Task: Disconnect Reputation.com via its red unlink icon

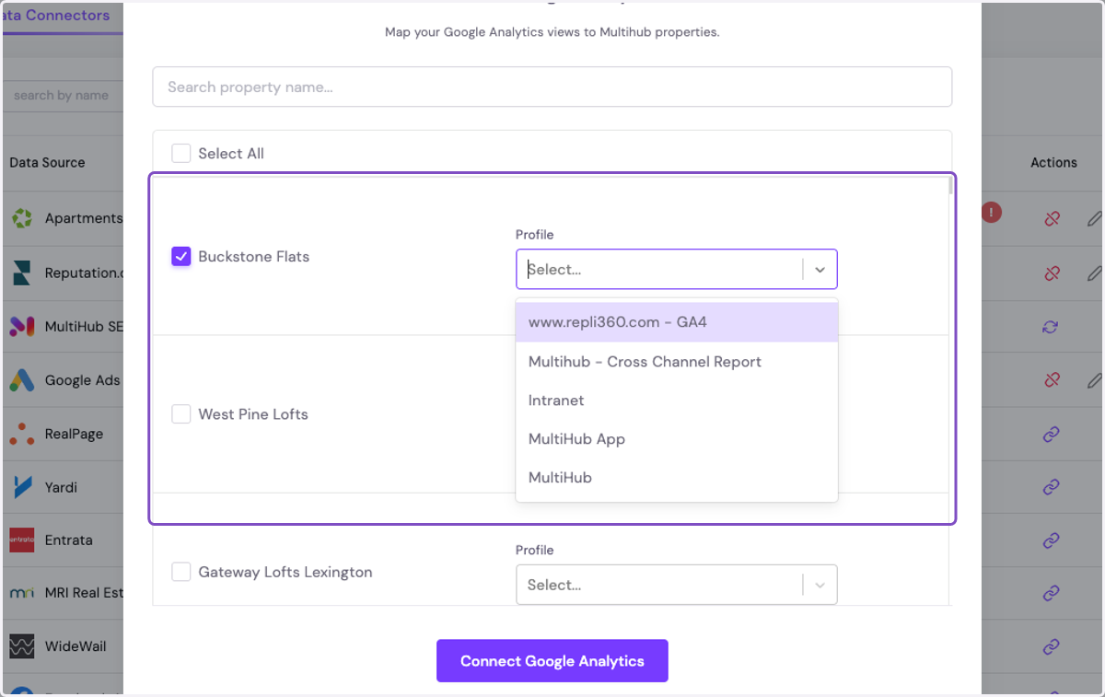Action: click(x=1052, y=273)
